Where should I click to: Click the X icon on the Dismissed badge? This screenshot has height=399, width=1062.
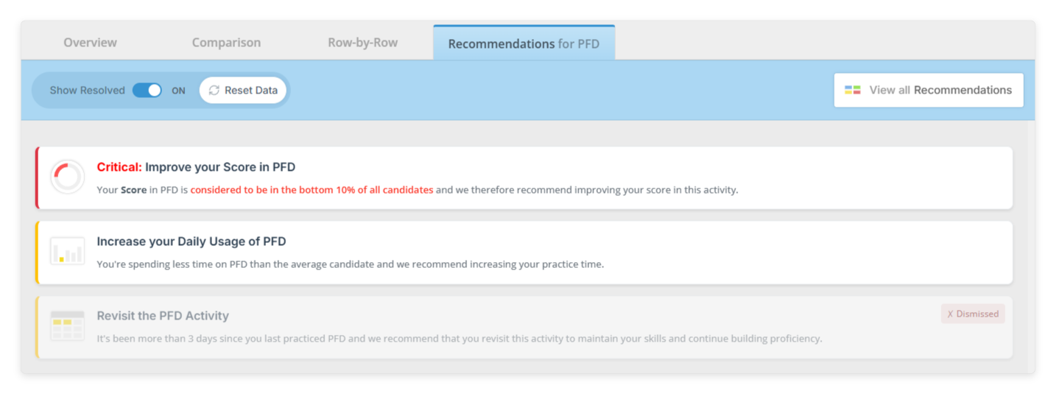tap(950, 314)
